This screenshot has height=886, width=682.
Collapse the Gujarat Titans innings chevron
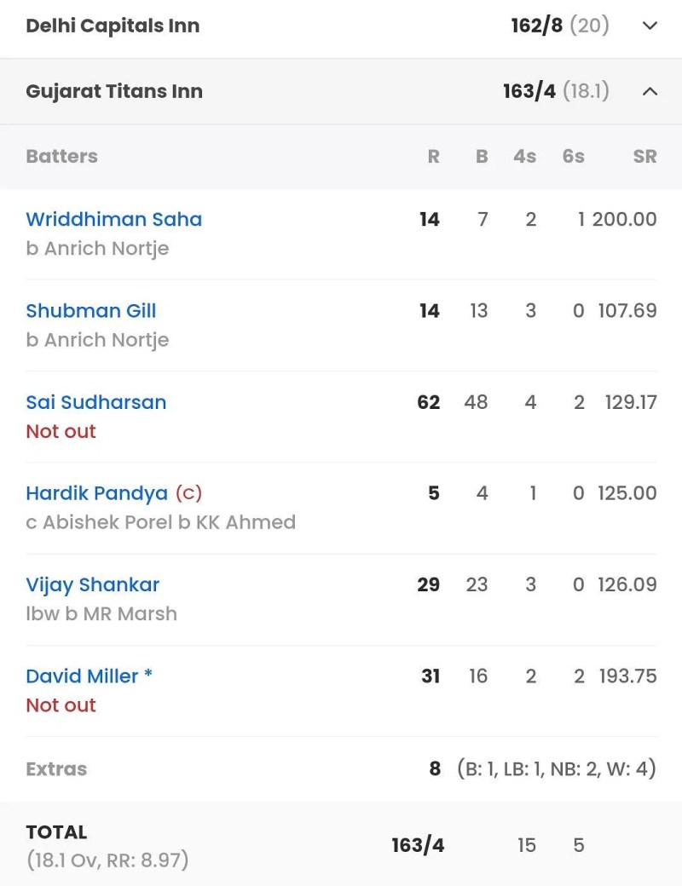click(x=650, y=91)
